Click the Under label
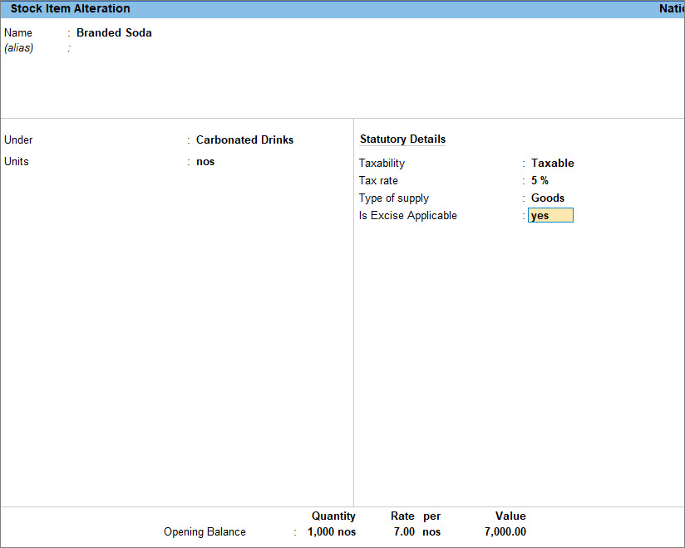 coord(18,139)
